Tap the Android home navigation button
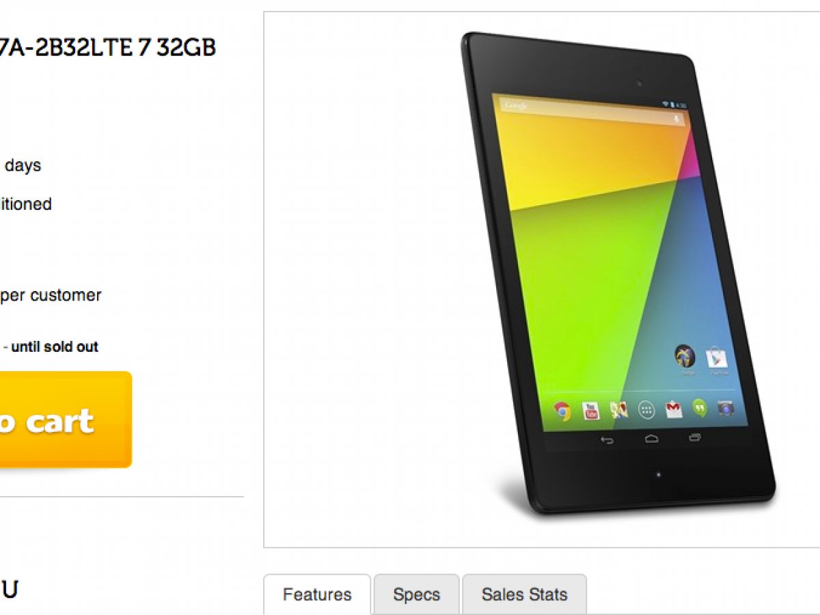This screenshot has width=820, height=615. click(x=651, y=438)
